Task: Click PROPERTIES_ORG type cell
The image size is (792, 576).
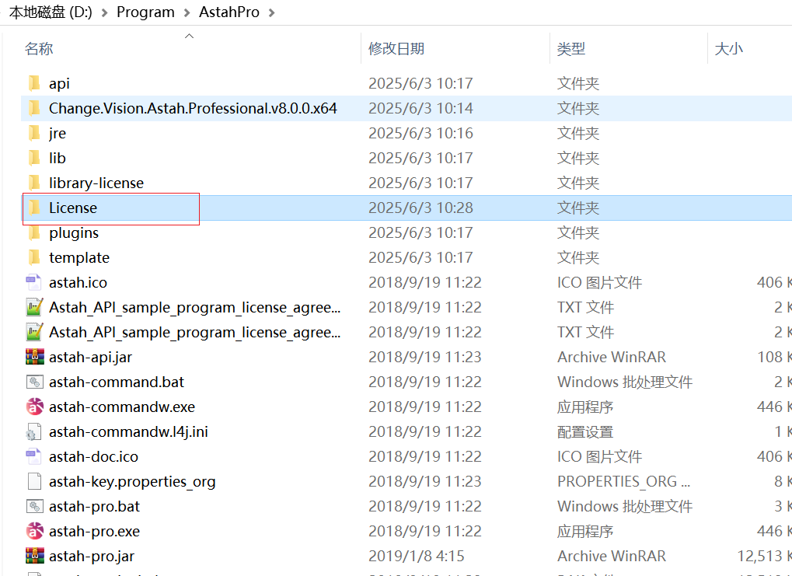Action: coord(623,481)
